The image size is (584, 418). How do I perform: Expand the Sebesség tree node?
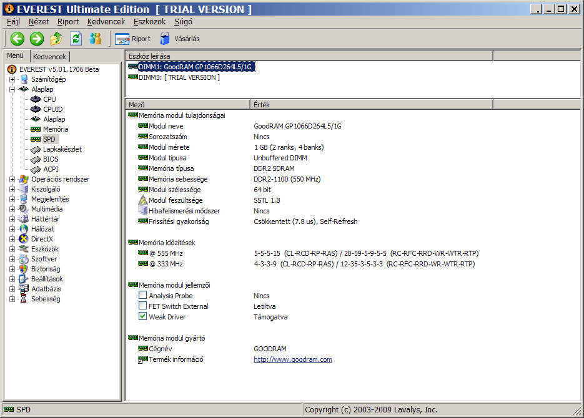point(12,299)
